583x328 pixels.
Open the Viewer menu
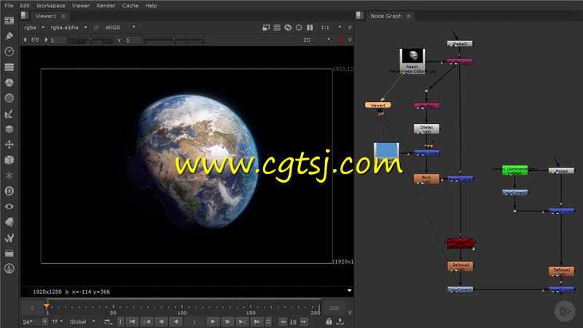coord(81,6)
